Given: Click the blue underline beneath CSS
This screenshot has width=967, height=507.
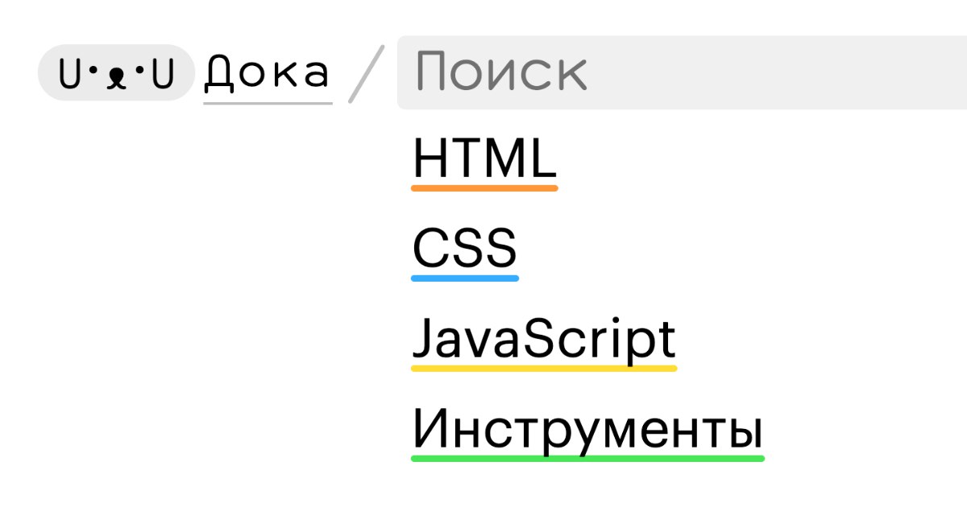Looking at the screenshot, I should tap(465, 278).
